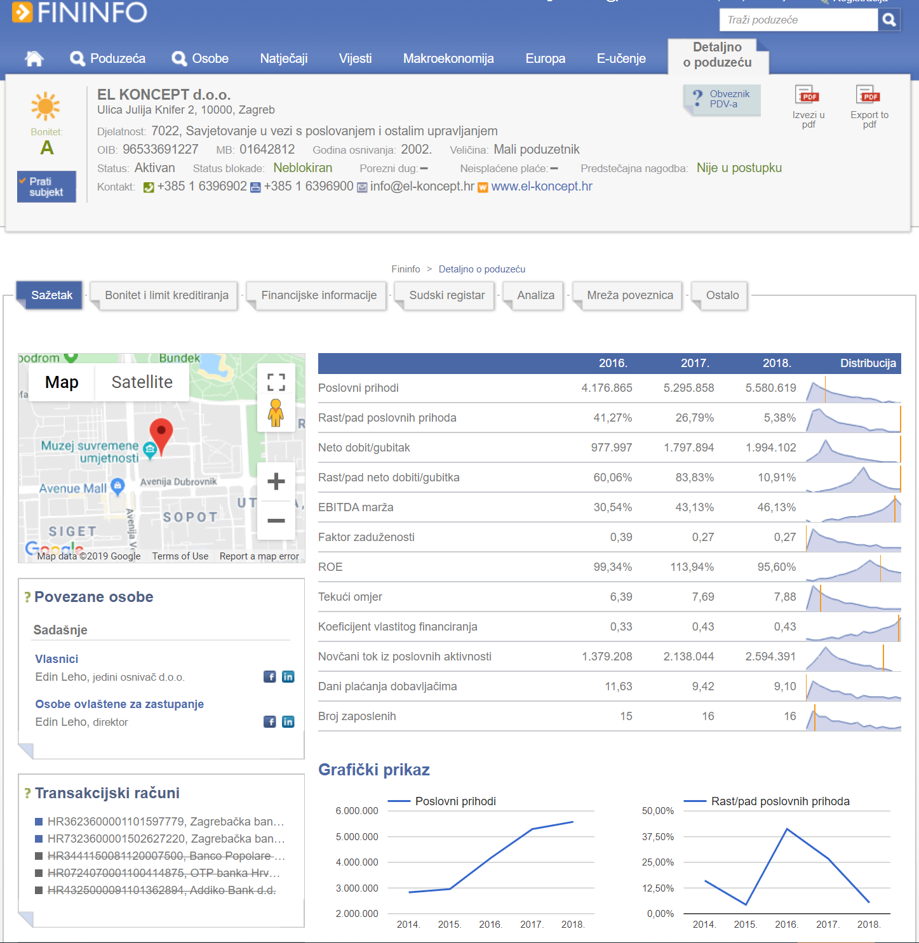Click the home icon in navigation bar
The image size is (919, 943).
[x=34, y=58]
